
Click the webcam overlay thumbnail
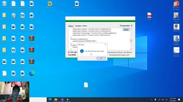tap(15, 92)
